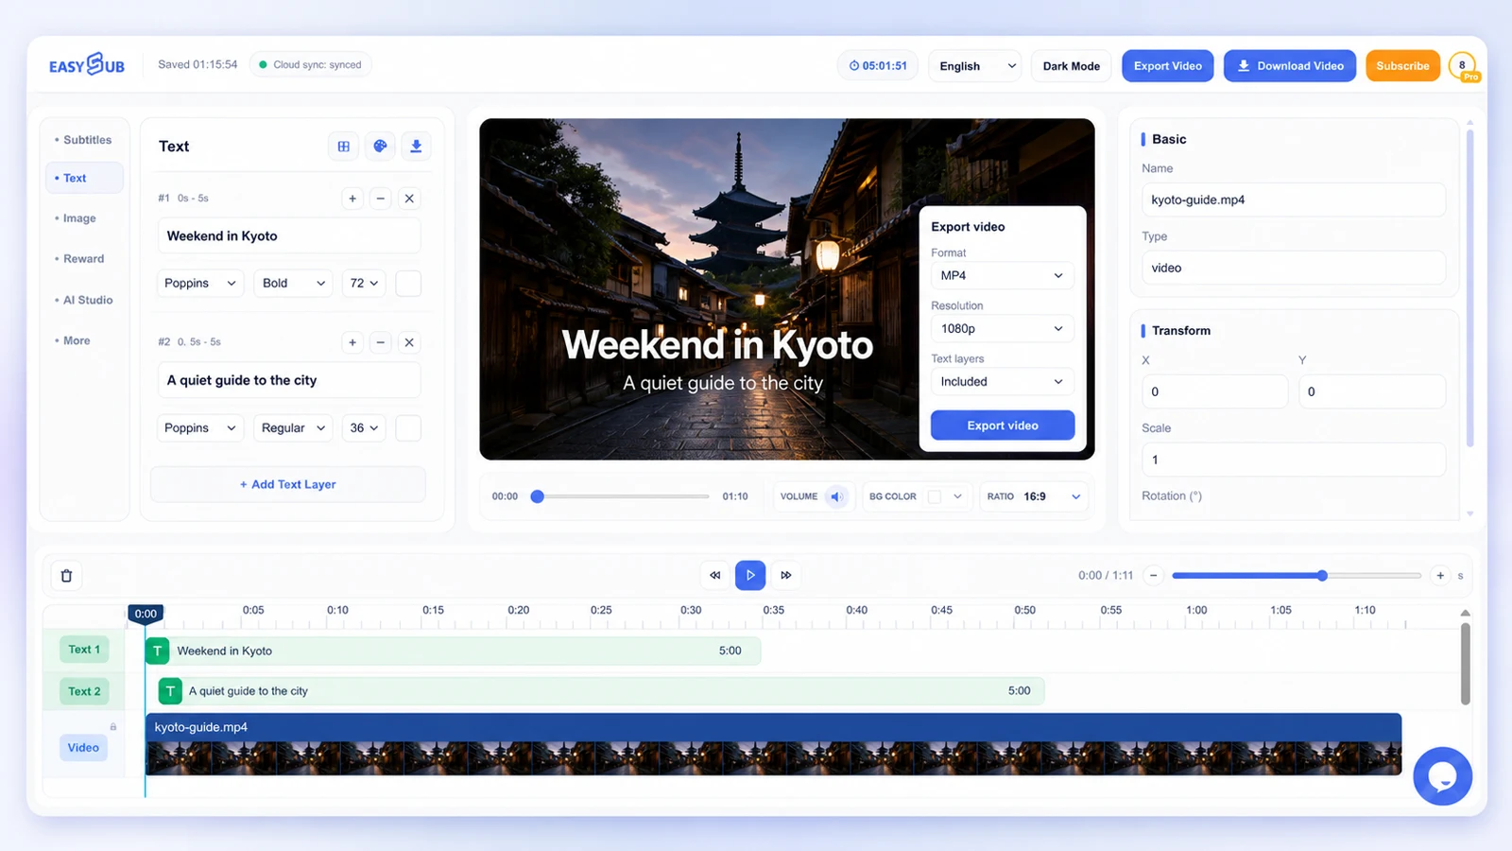The height and width of the screenshot is (851, 1512).
Task: Zoom out timeline with minus icon
Action: [1153, 575]
